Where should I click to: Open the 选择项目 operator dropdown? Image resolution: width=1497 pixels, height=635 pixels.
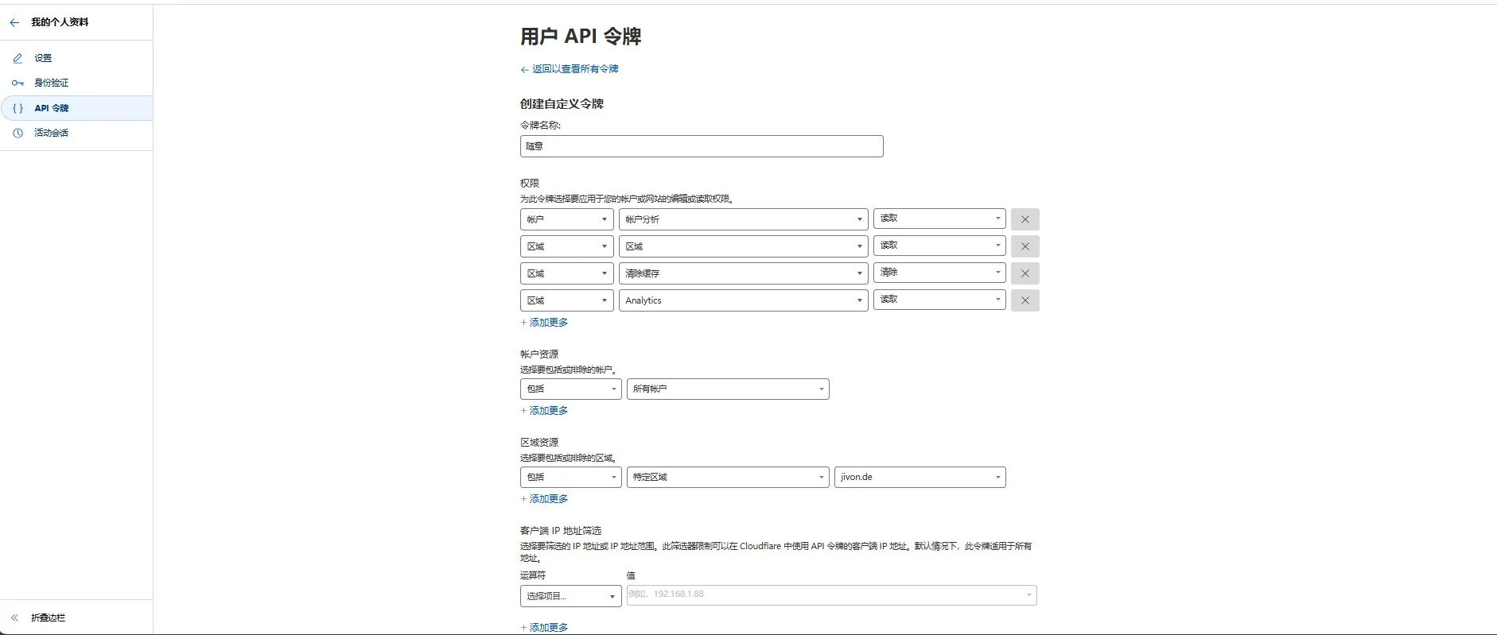[570, 596]
